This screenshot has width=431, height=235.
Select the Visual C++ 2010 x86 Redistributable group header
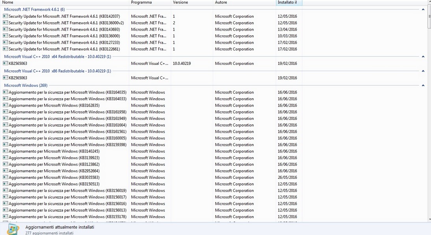pos(58,71)
